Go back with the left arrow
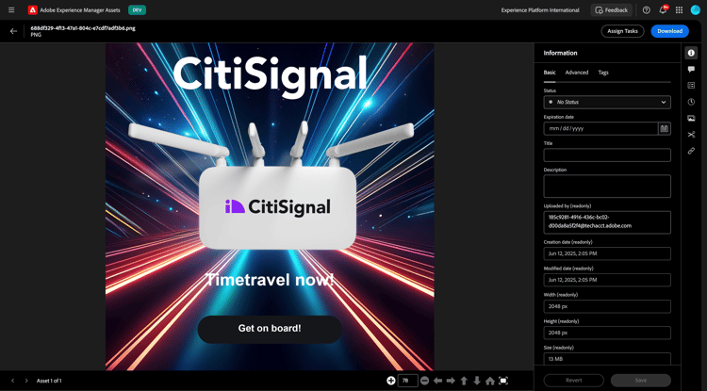707x391 pixels. (x=13, y=31)
